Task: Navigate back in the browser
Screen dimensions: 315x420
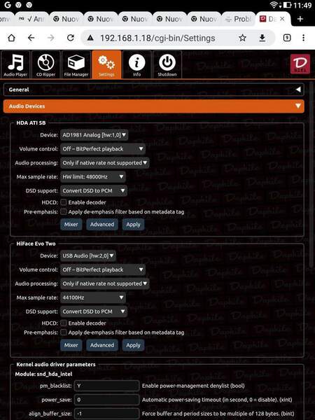Action: [31, 38]
